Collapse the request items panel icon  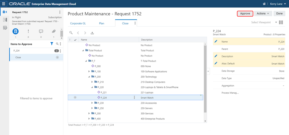coord(5,12)
